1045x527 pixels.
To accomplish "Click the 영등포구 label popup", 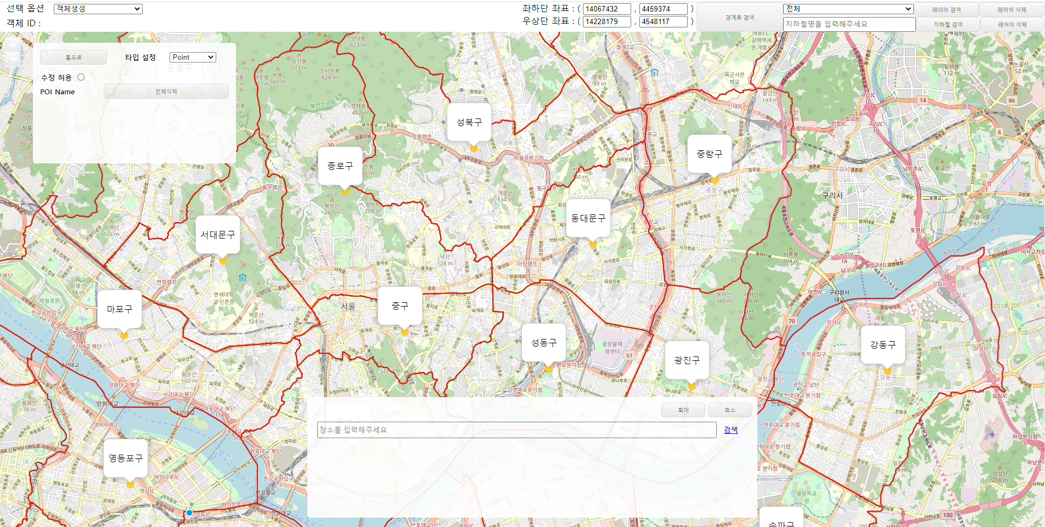I will [x=126, y=458].
